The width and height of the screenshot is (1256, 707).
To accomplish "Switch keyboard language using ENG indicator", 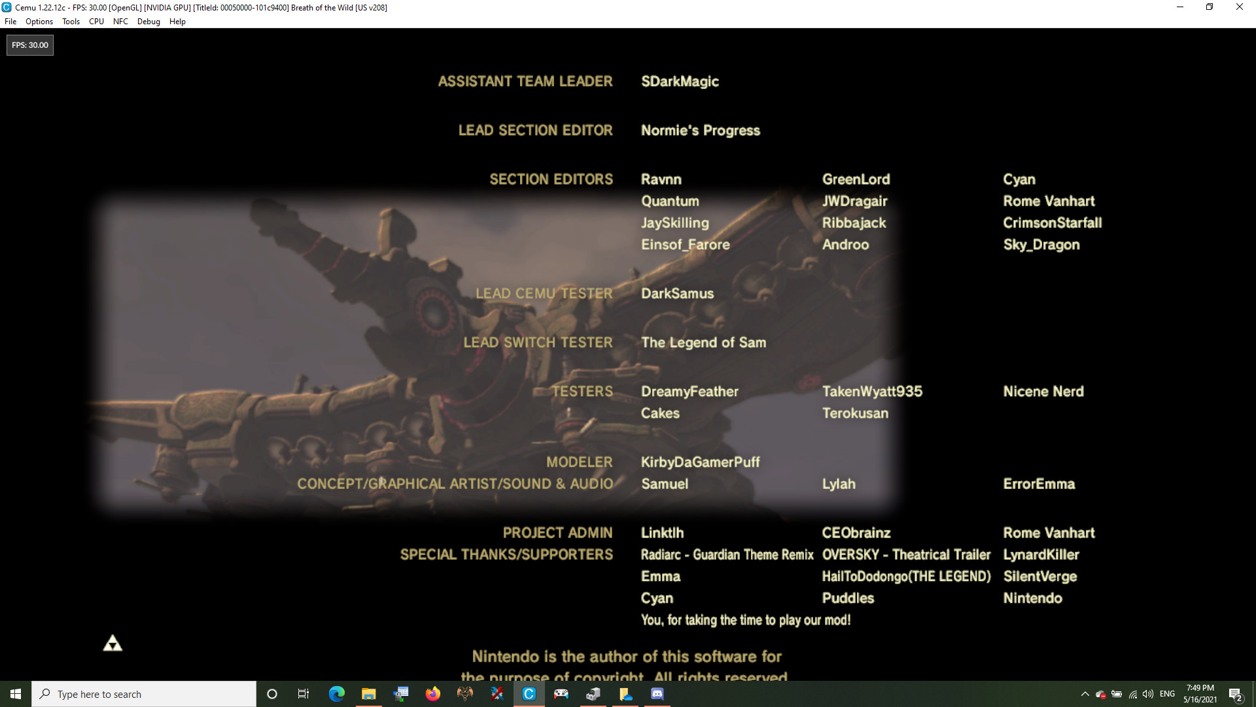I will tap(1168, 694).
